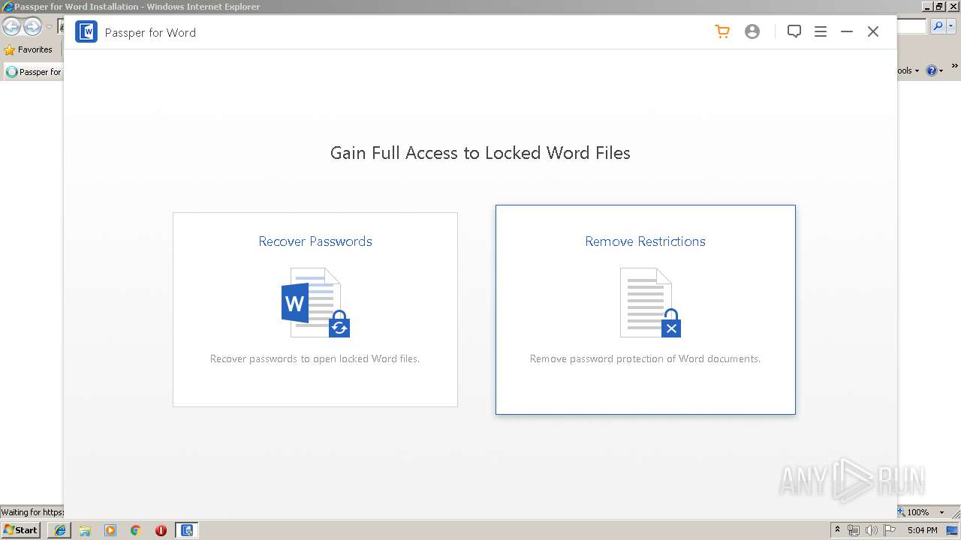Viewport: 961px width, 540px height.
Task: Open the Windows Start menu
Action: [x=21, y=530]
